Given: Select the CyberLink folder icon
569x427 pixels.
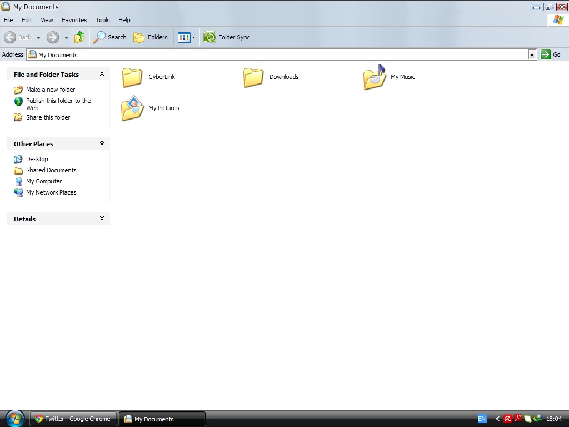Looking at the screenshot, I should tap(132, 77).
